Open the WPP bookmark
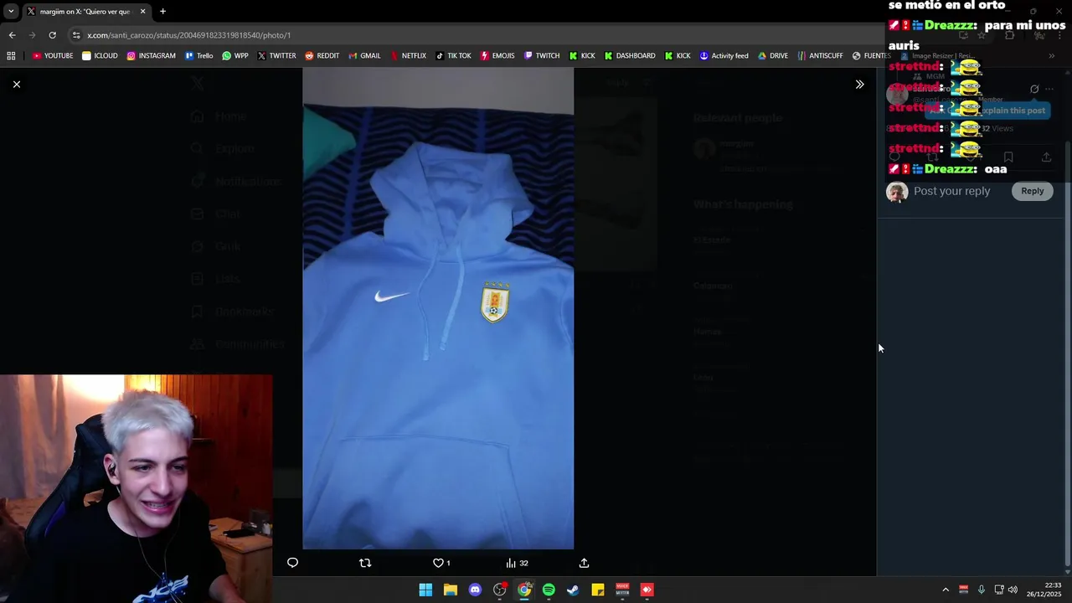This screenshot has height=603, width=1072. [234, 56]
